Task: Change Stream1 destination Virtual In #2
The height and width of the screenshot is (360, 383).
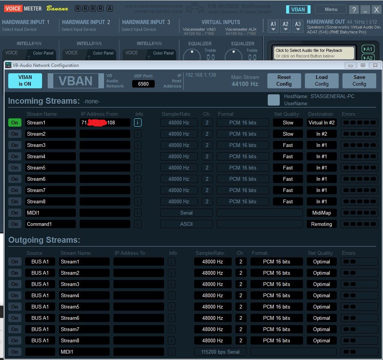Action: pyautogui.click(x=321, y=123)
